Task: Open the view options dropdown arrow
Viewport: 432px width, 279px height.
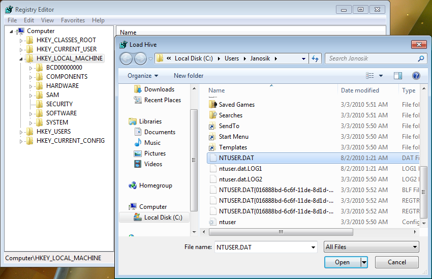Action: coord(381,75)
